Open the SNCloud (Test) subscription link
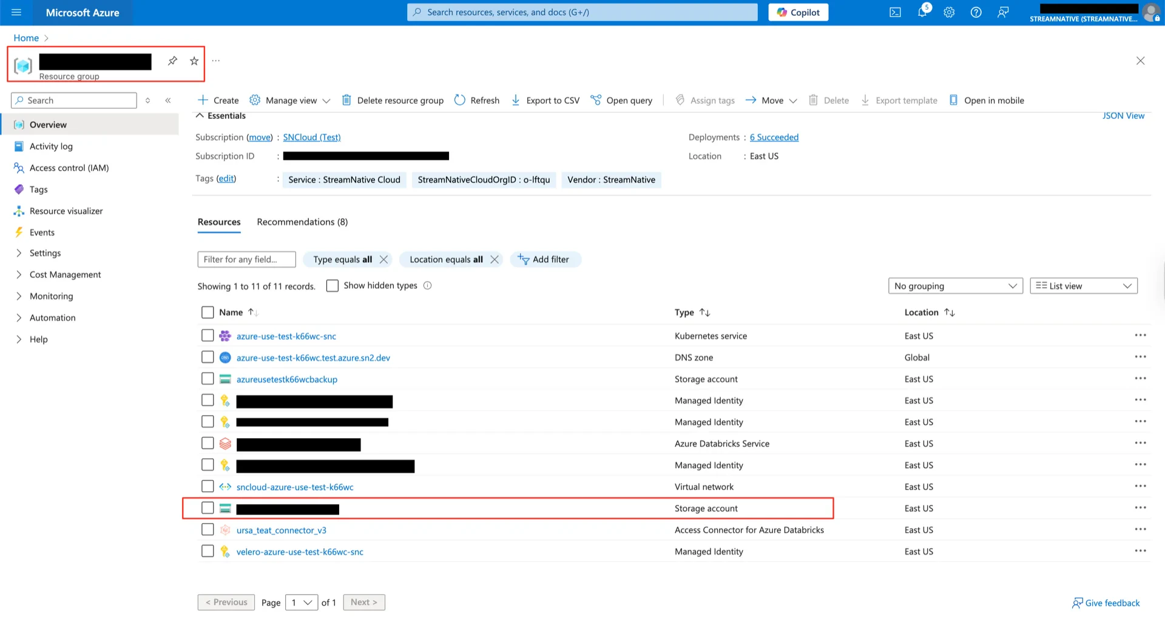 click(x=312, y=137)
